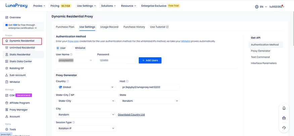The width and height of the screenshot is (294, 136).
Task: Click the Host address field
Action: (x=150, y=87)
